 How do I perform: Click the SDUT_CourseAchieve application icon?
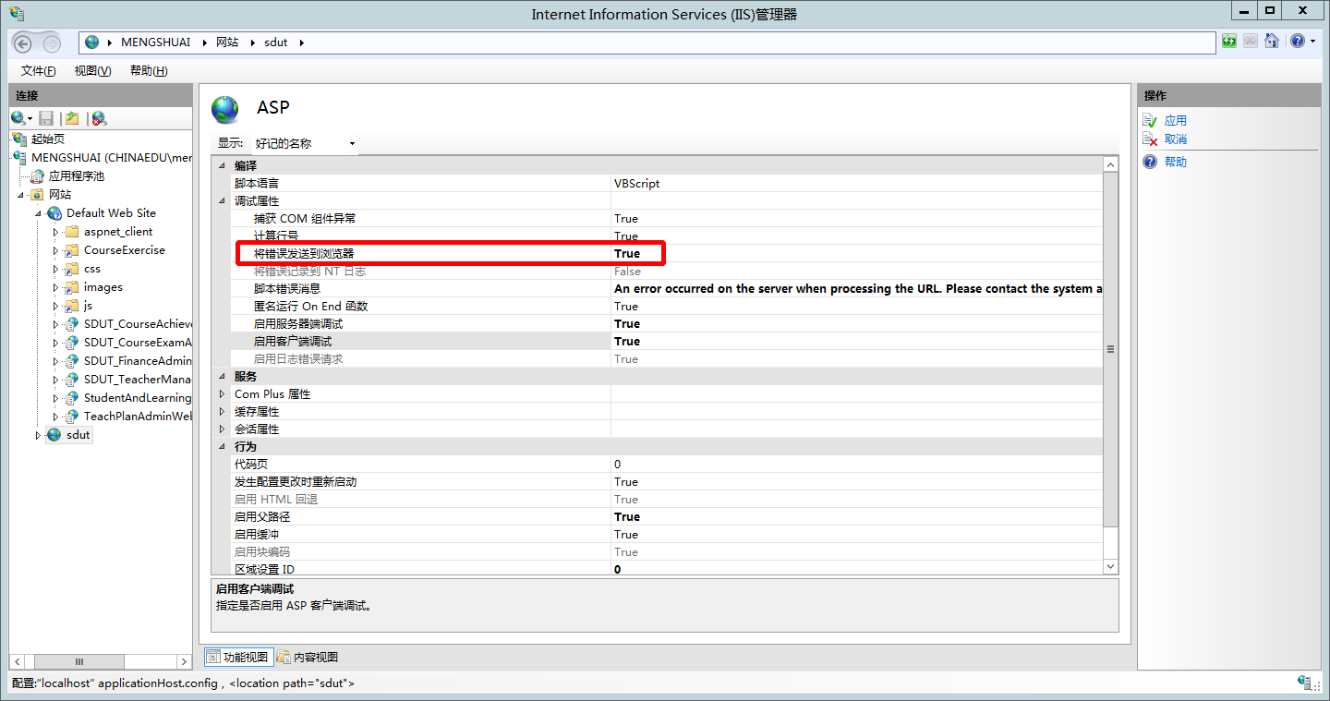pyautogui.click(x=72, y=323)
